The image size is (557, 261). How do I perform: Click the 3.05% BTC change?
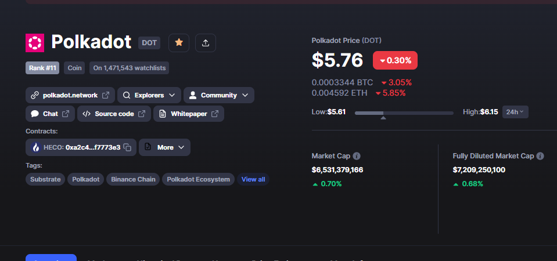pyautogui.click(x=397, y=82)
